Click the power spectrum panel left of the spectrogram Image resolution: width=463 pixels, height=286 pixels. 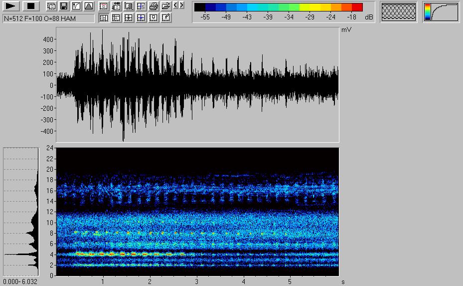click(x=21, y=212)
